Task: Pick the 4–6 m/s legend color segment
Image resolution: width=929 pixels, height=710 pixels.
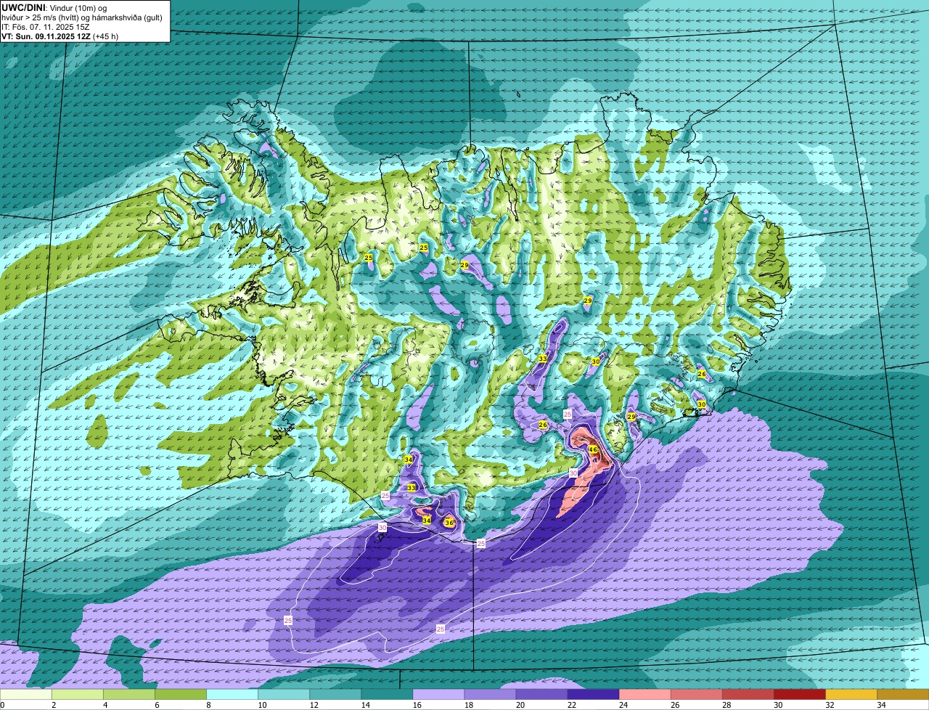Action: click(129, 694)
